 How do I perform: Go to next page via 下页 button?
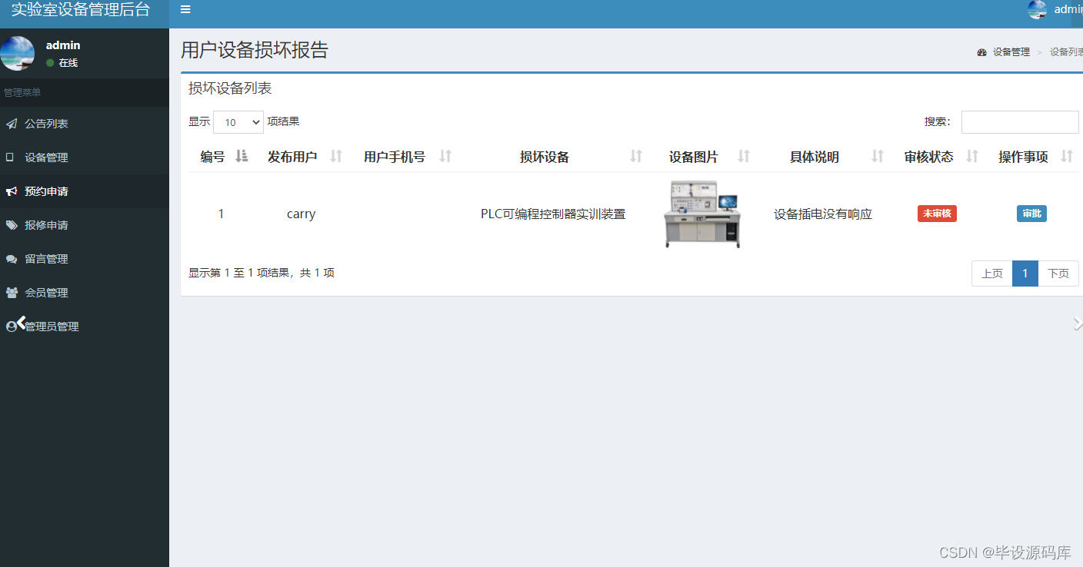[1058, 273]
